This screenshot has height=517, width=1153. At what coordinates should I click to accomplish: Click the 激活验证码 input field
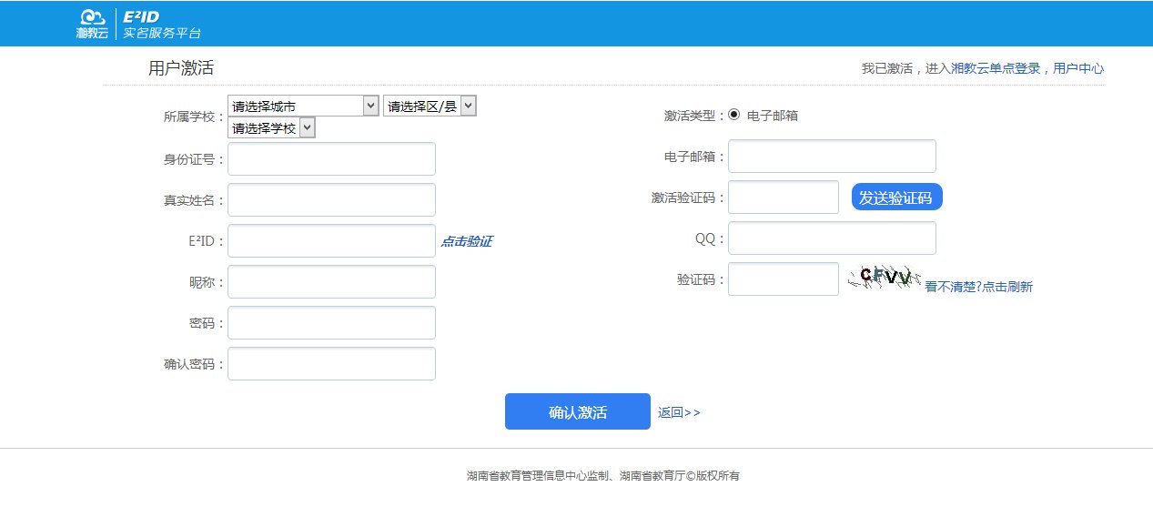pos(784,197)
